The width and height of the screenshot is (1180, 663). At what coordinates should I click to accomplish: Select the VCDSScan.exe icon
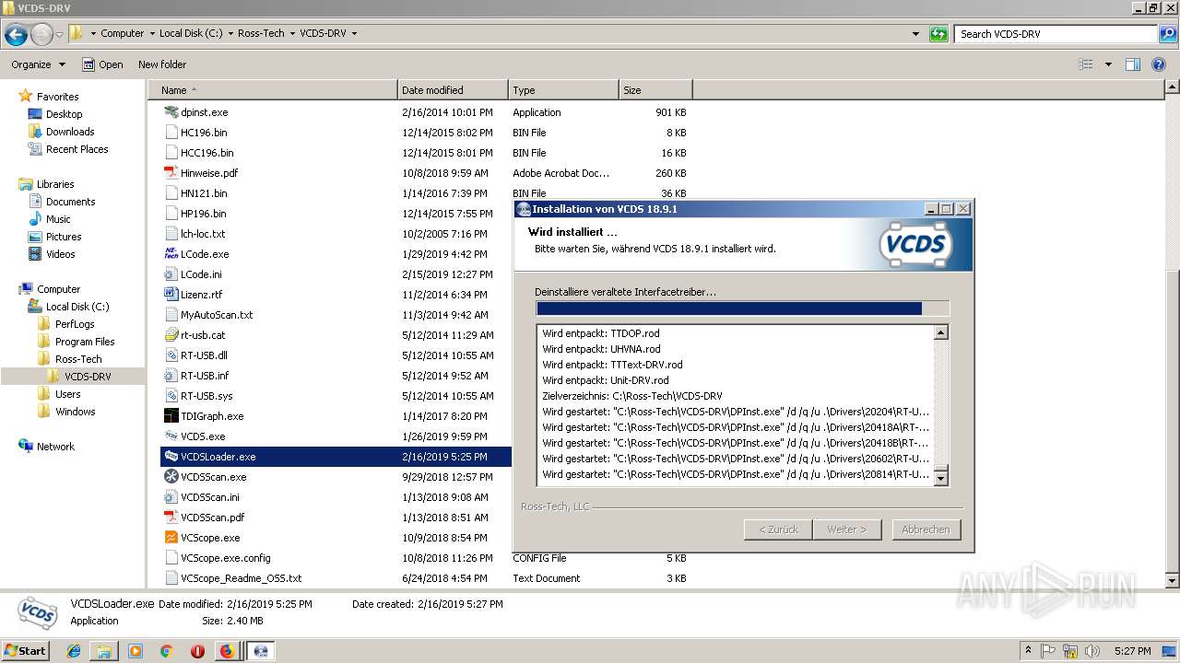171,477
